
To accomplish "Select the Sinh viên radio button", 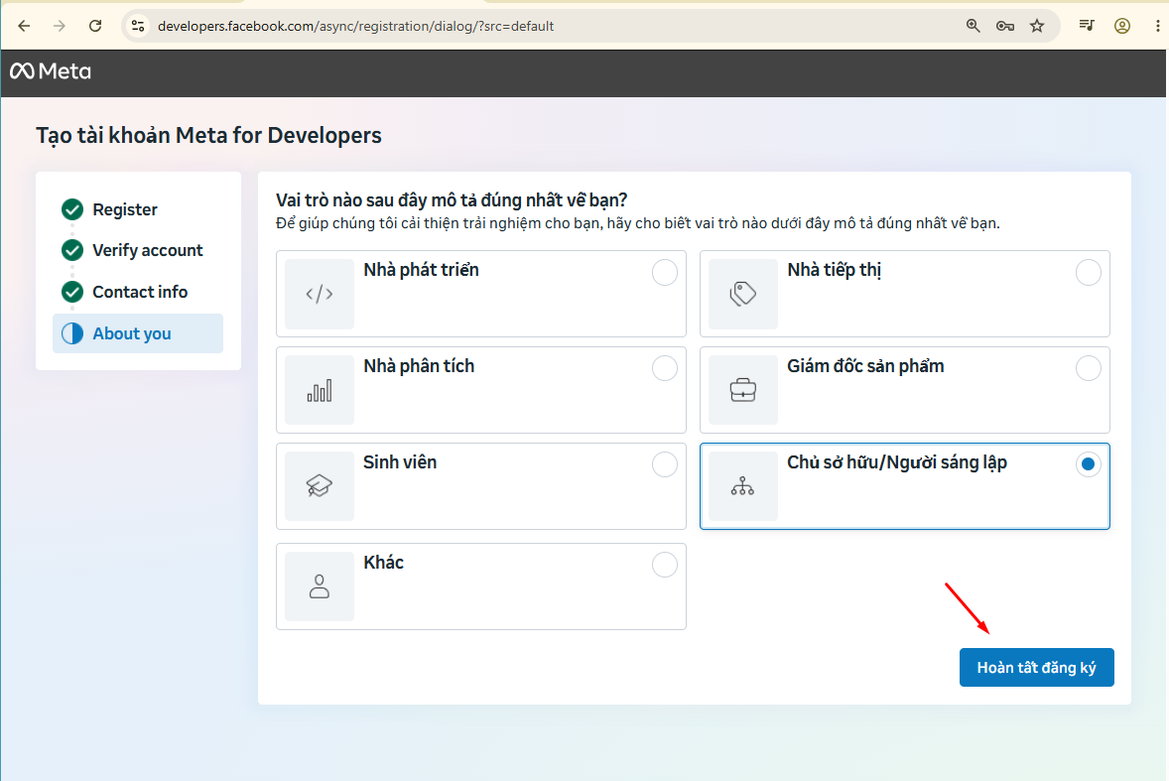I will [664, 464].
